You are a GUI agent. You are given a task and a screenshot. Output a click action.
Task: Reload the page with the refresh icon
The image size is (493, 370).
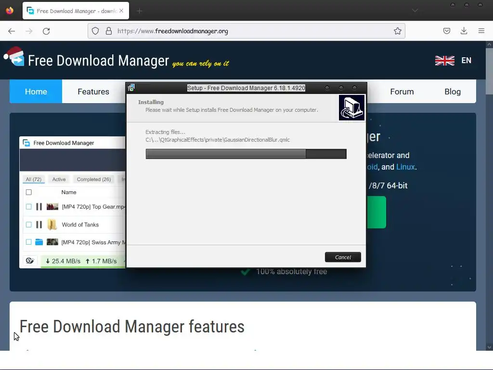point(46,31)
